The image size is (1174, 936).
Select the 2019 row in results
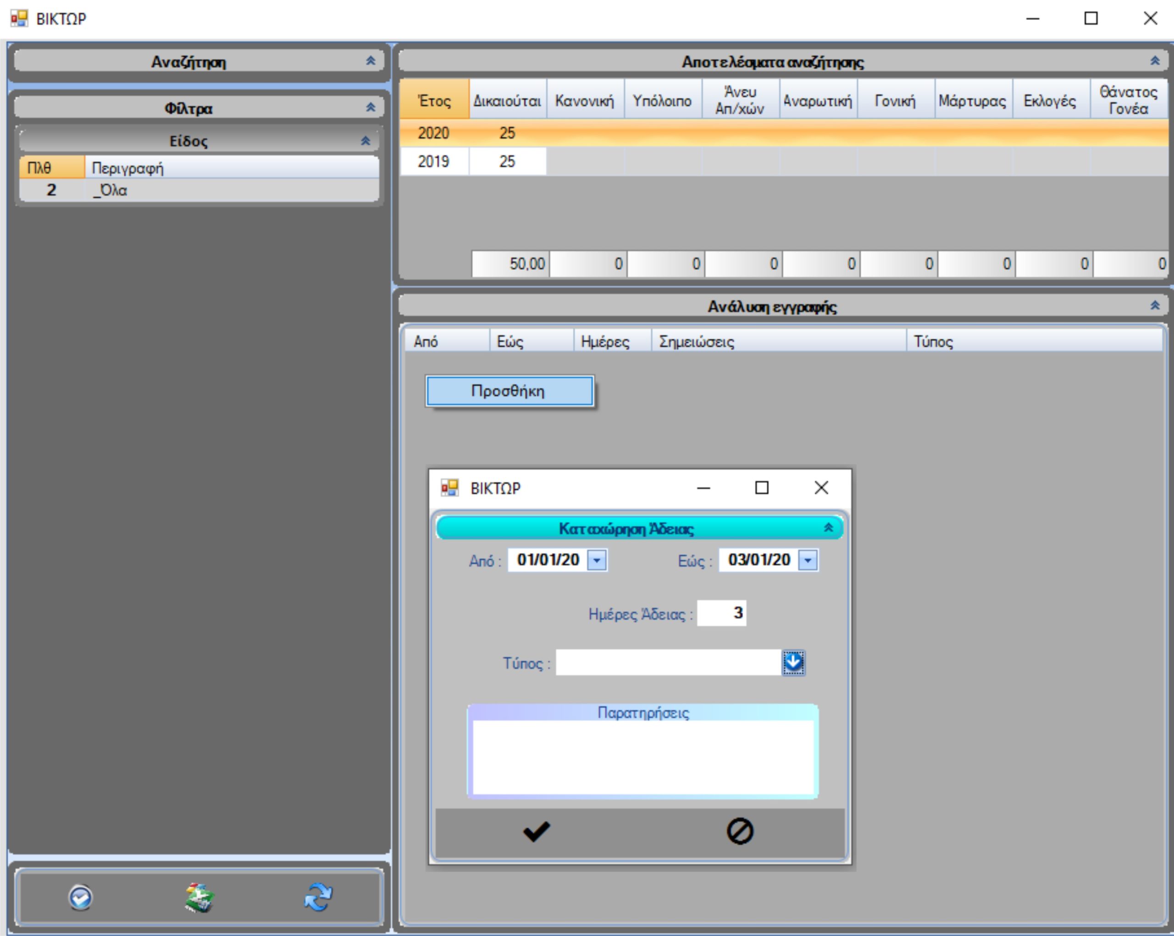pyautogui.click(x=433, y=161)
